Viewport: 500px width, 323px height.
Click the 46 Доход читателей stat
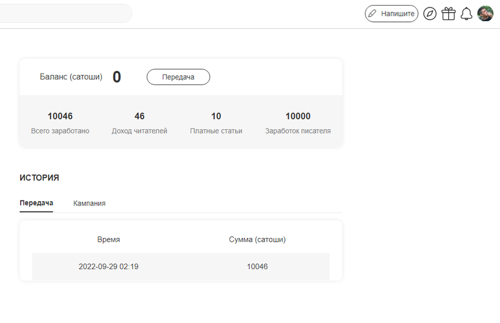coord(139,122)
